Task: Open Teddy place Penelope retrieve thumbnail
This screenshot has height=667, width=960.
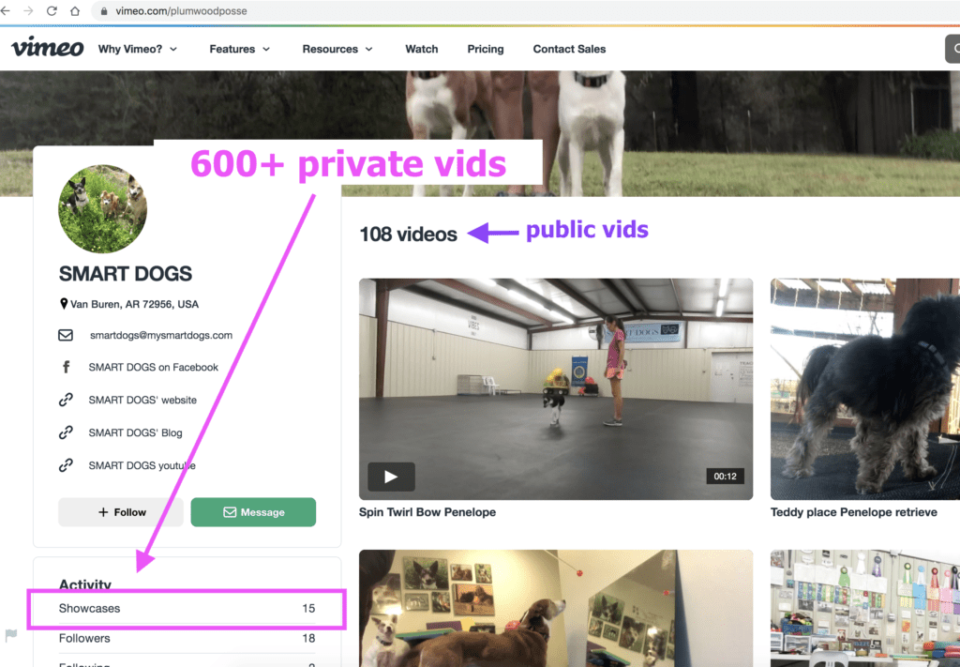Action: [864, 389]
